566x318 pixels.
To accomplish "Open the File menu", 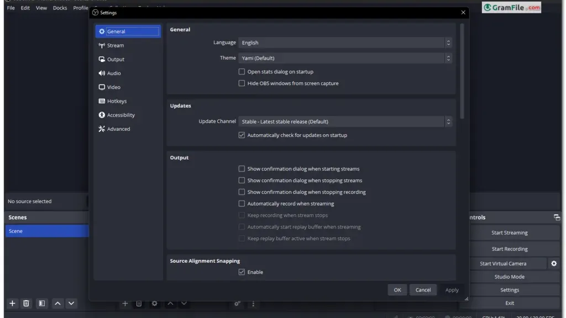I will [11, 8].
